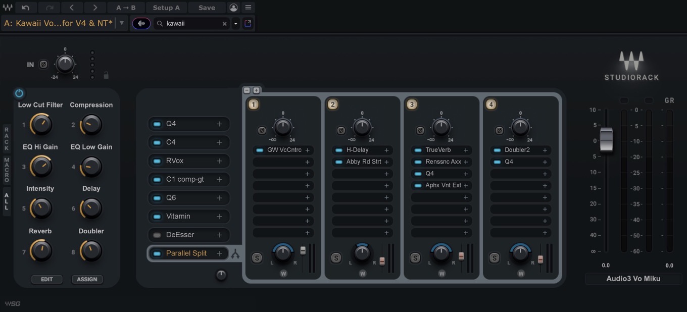Click the input phase invert icon
This screenshot has height=312, width=687.
pos(43,65)
